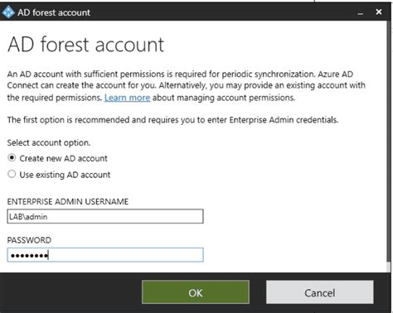This screenshot has width=393, height=313.
Task: Minimize the AD forest account window
Action: click(361, 12)
